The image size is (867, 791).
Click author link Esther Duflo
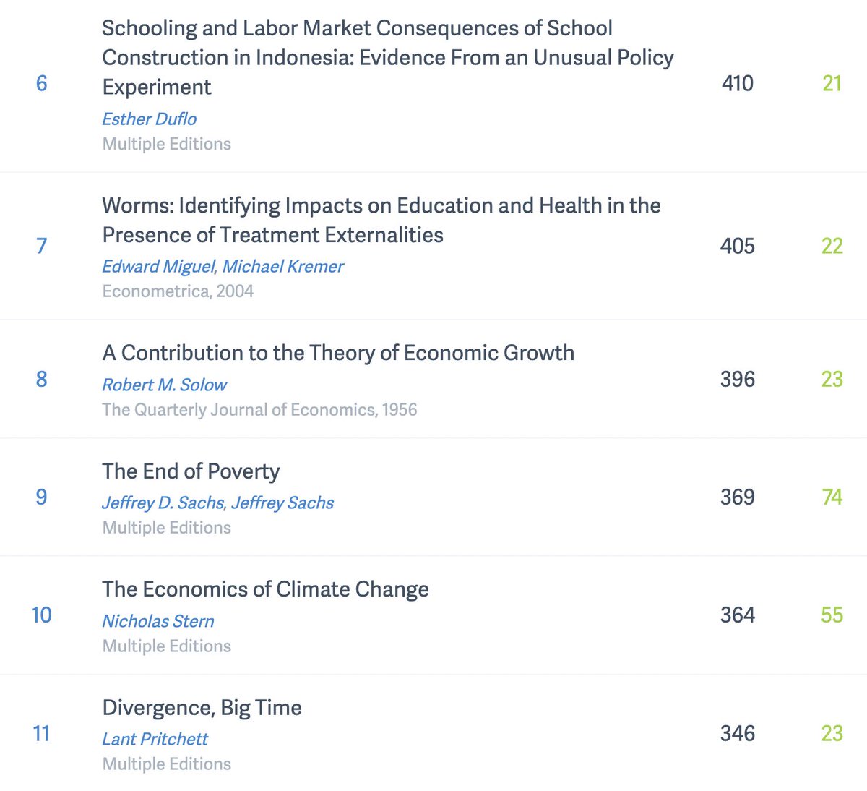pyautogui.click(x=149, y=119)
